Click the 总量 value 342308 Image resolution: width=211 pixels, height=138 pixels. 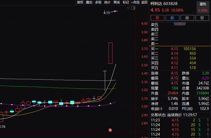pos(203,88)
